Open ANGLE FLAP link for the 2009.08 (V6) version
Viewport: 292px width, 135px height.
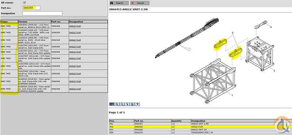[75, 40]
